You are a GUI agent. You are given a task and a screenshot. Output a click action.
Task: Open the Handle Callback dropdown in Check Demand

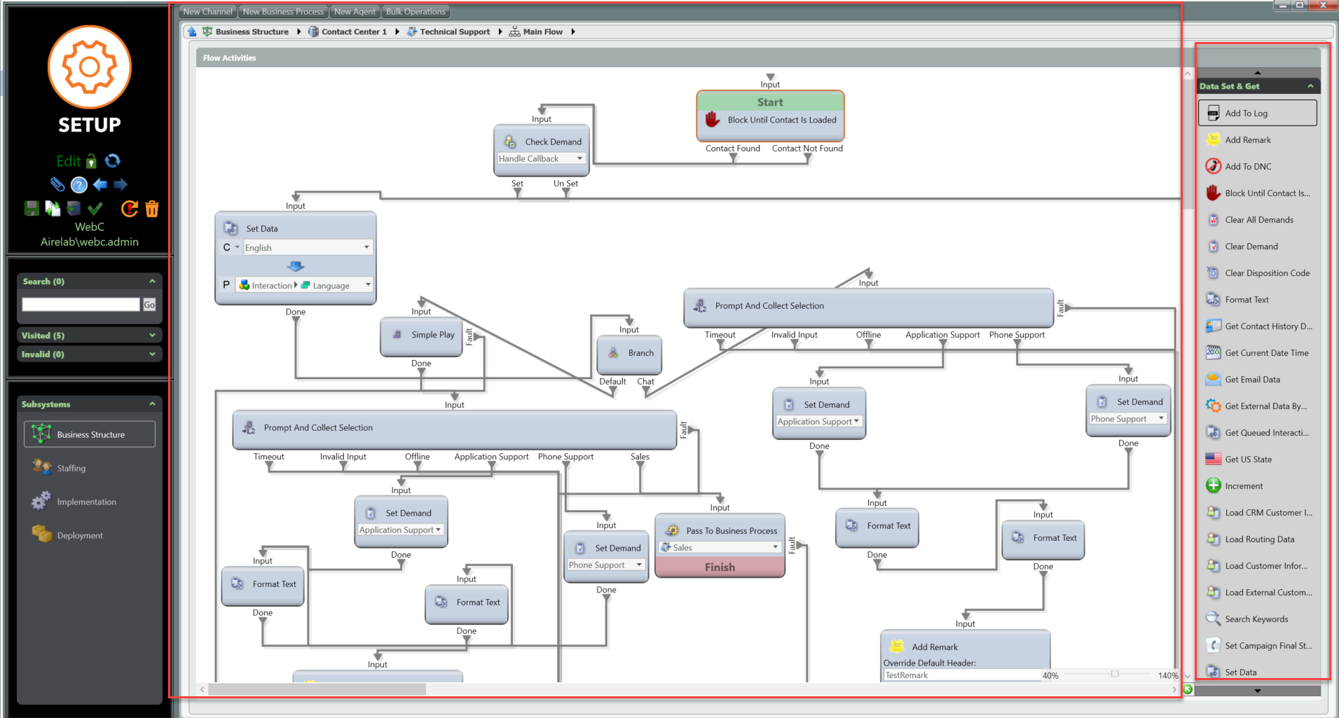pyautogui.click(x=579, y=158)
